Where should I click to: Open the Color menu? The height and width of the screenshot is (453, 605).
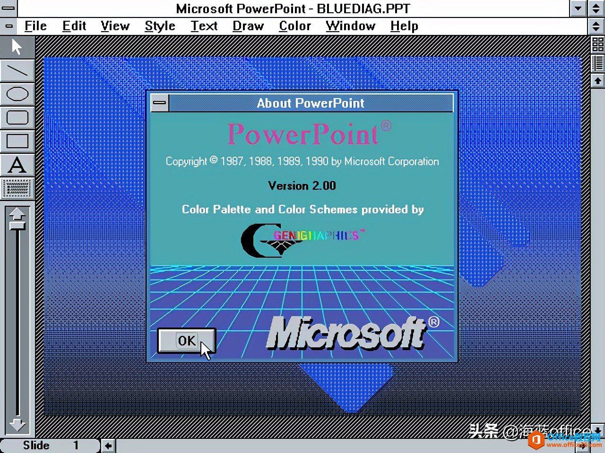294,26
